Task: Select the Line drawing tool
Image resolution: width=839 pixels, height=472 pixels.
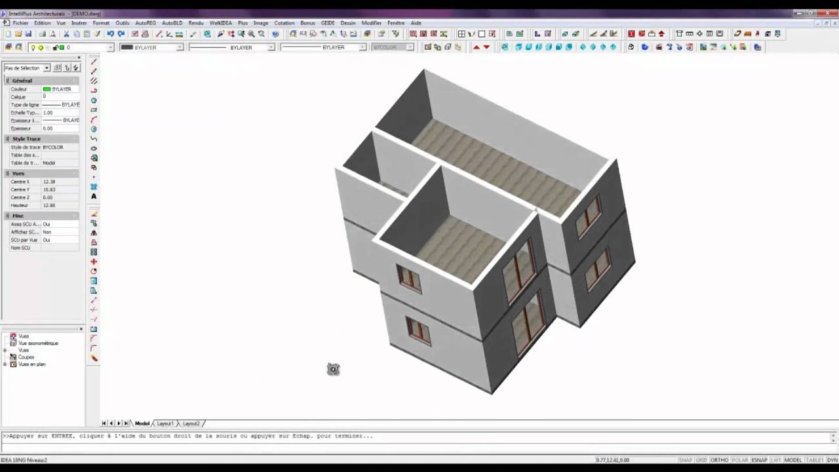Action: (x=94, y=62)
